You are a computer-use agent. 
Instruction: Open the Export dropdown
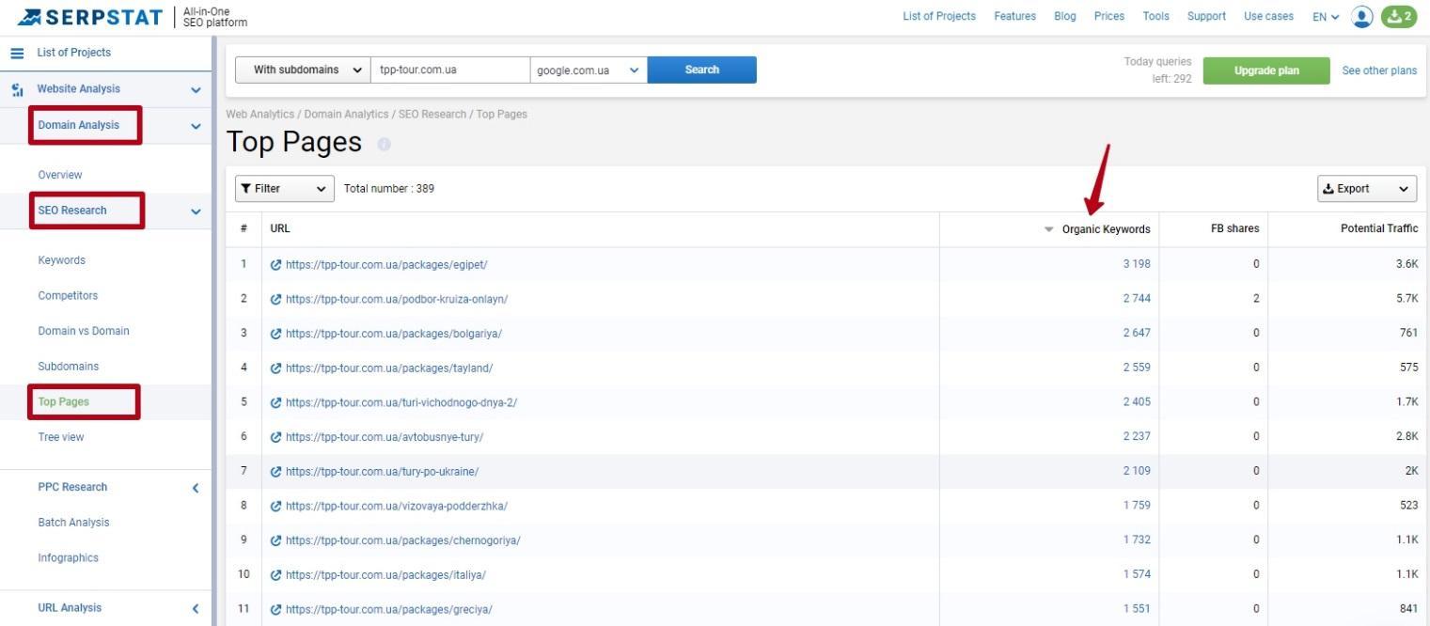(x=1367, y=188)
